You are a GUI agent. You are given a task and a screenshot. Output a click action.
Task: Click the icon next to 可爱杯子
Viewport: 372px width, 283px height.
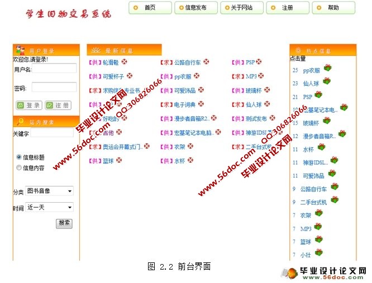click(130, 76)
